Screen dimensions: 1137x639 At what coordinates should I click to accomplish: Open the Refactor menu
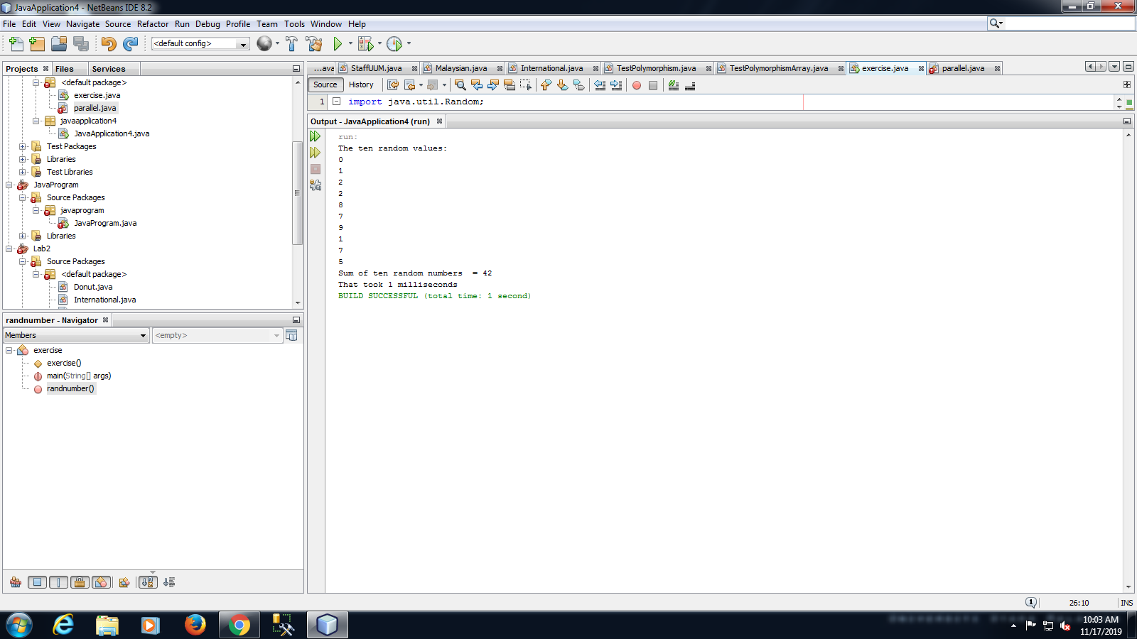153,24
